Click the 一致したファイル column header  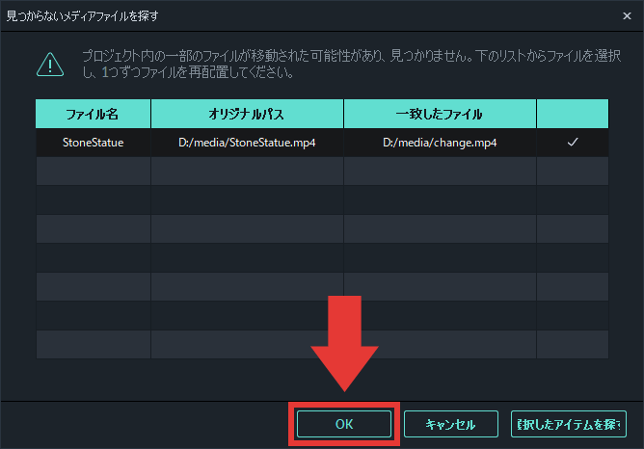tap(440, 114)
